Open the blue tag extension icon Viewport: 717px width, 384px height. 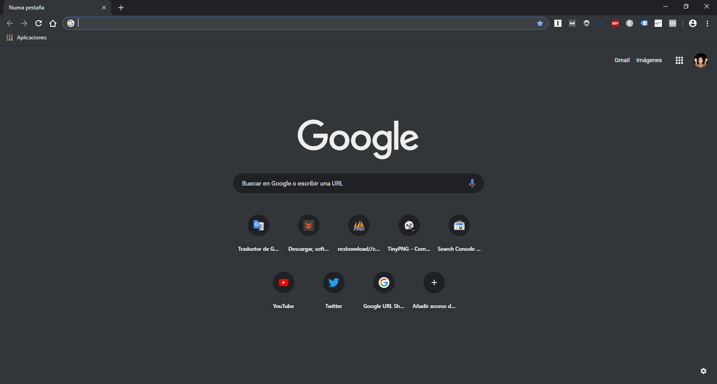(x=644, y=23)
